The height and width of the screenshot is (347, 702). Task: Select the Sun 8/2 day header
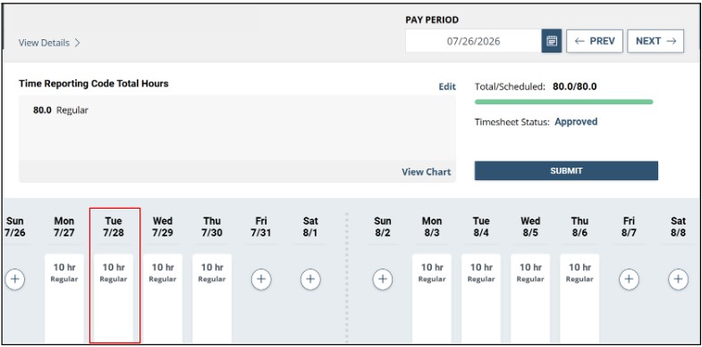[383, 227]
